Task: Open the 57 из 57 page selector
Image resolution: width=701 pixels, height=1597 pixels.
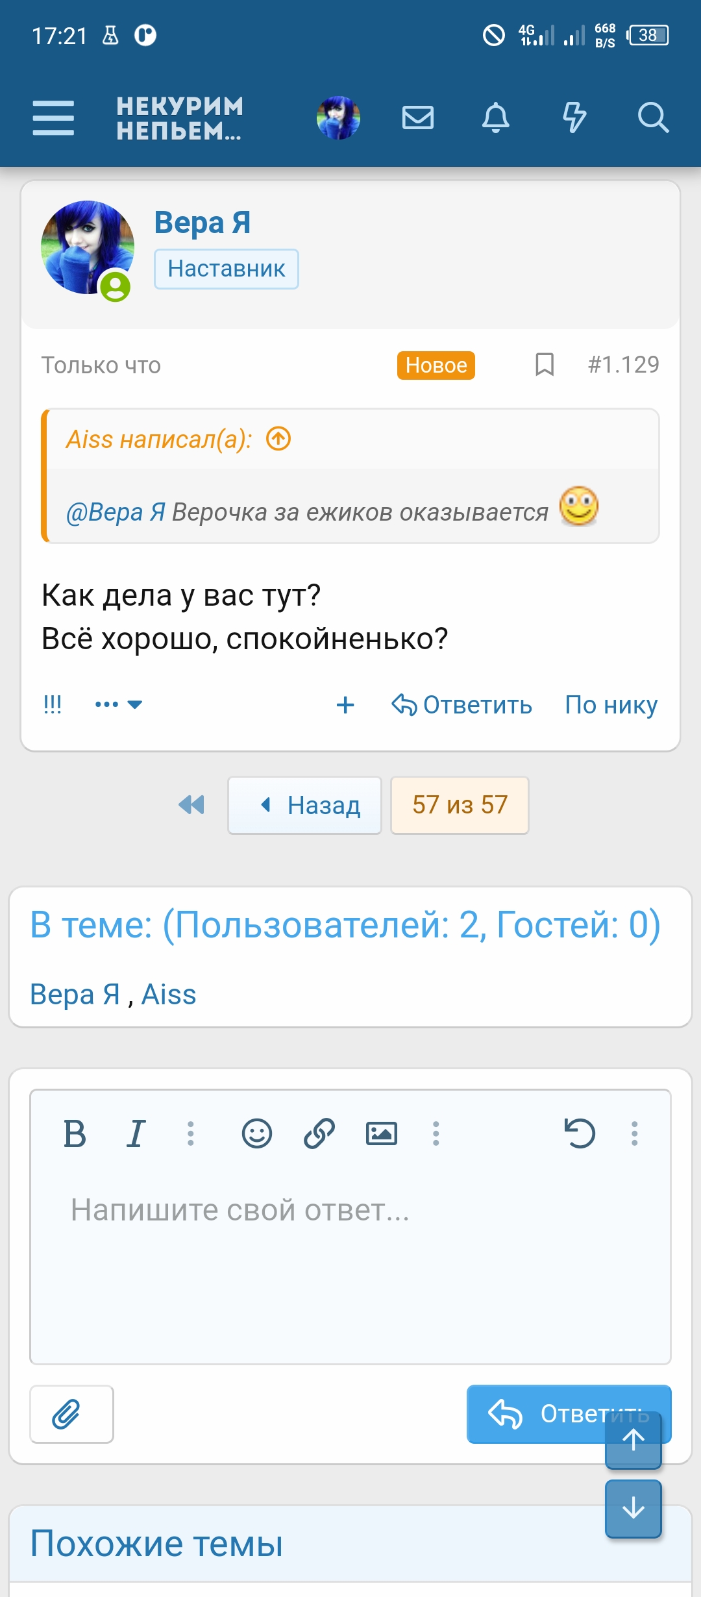Action: coord(460,805)
